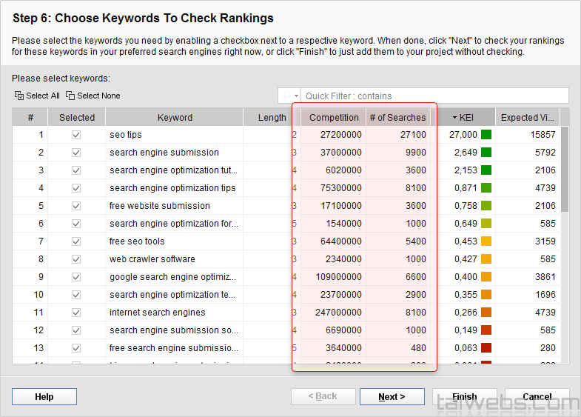Screen dimensions: 581x417
Task: Uncheck the seo tips keyword checkbox
Action: [76, 135]
